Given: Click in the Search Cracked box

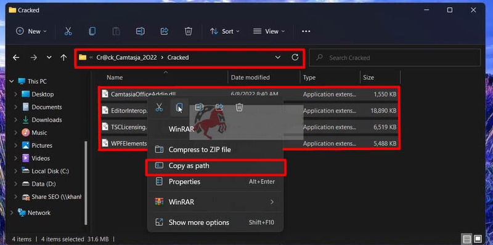Looking at the screenshot, I should click(395, 57).
